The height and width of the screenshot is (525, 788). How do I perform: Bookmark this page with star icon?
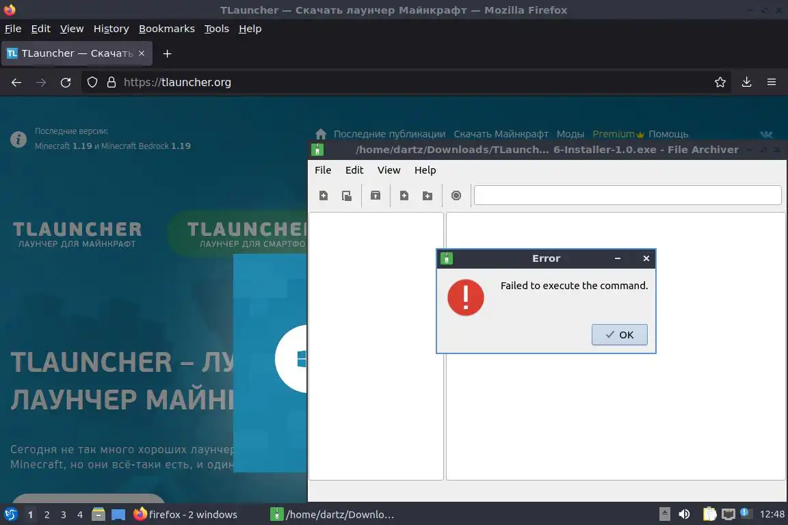[720, 83]
